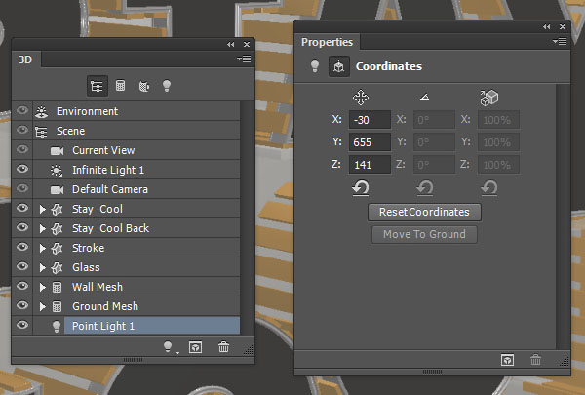Filter 3D panel by materials
585x395 pixels.
tap(143, 86)
